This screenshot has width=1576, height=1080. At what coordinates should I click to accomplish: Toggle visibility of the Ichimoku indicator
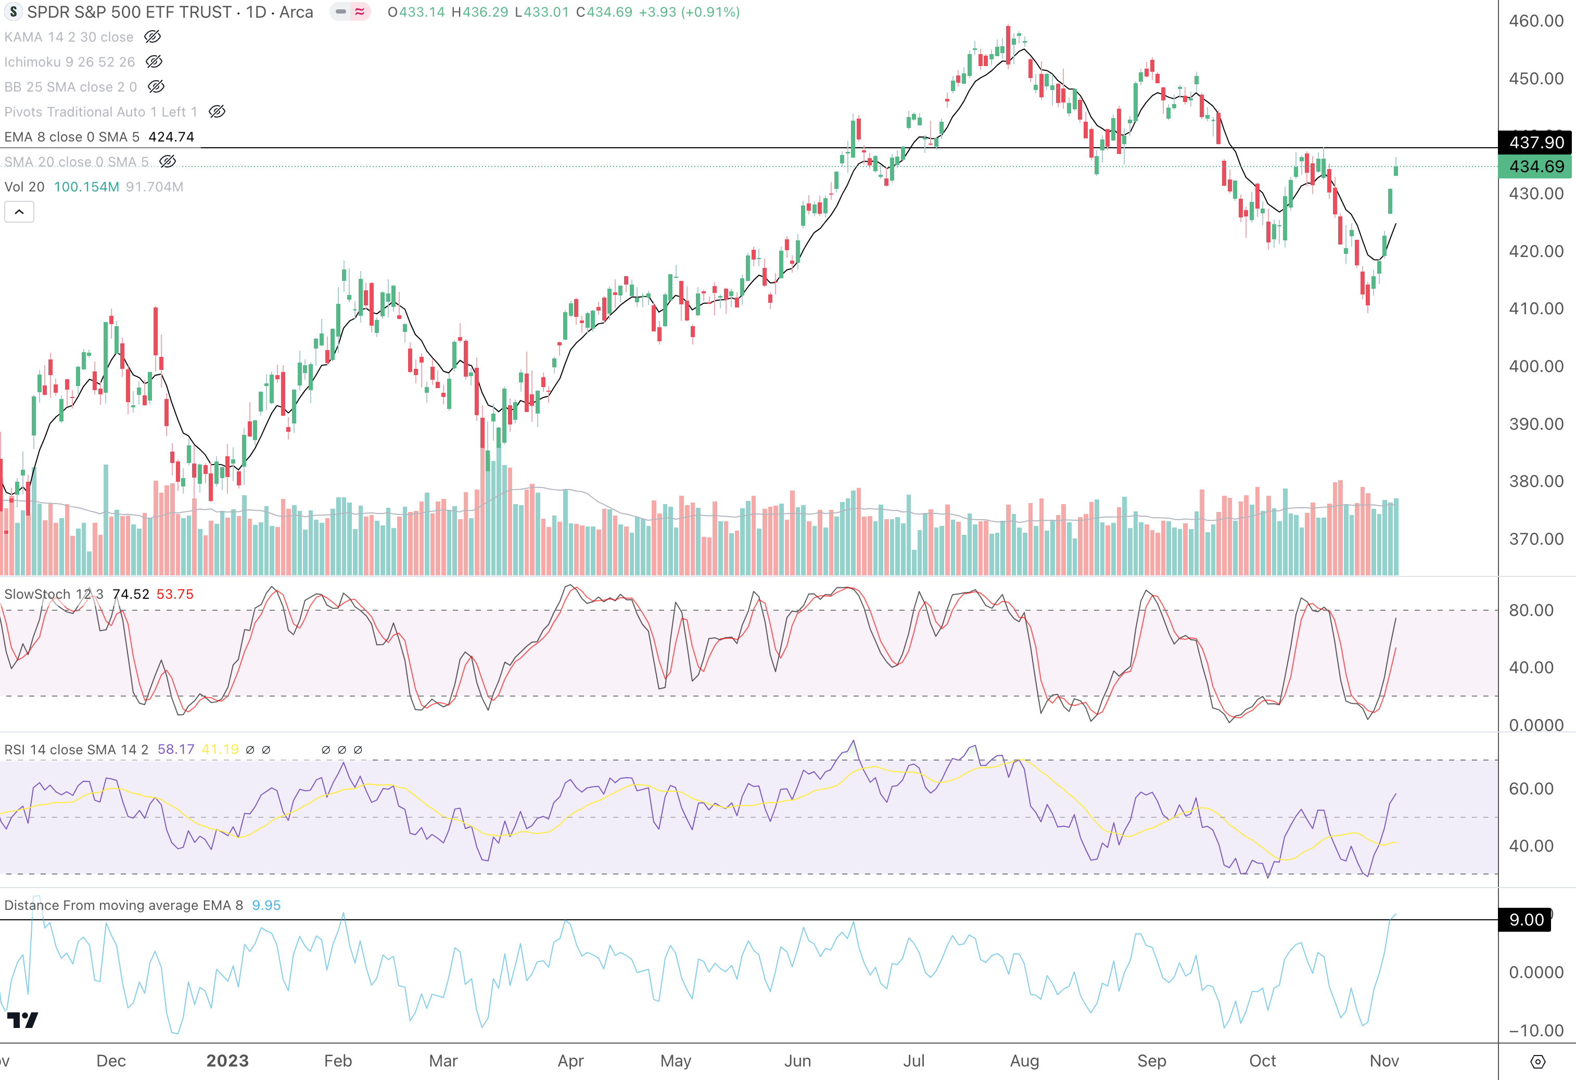pos(154,62)
